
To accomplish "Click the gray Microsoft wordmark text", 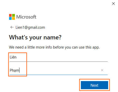I will [26, 17].
